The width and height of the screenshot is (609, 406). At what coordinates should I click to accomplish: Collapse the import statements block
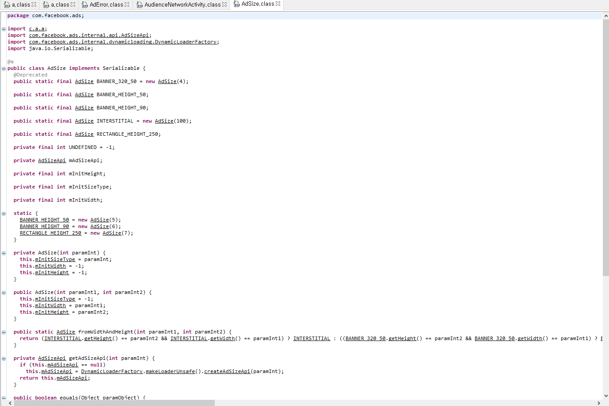4,29
